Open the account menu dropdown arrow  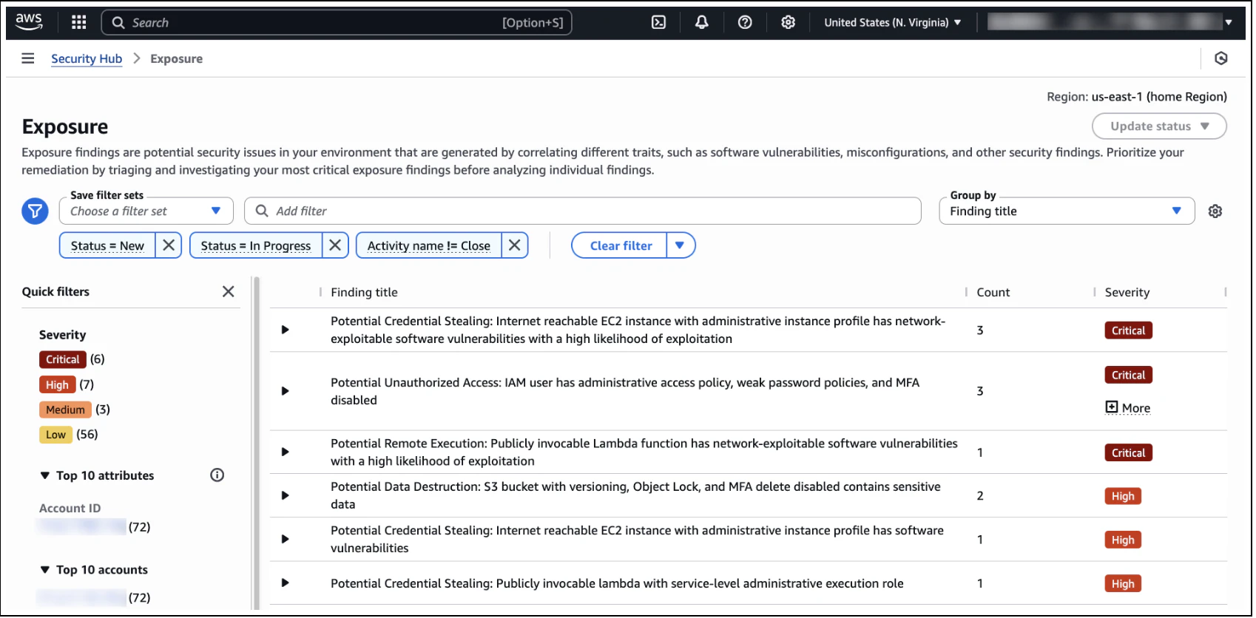1229,22
